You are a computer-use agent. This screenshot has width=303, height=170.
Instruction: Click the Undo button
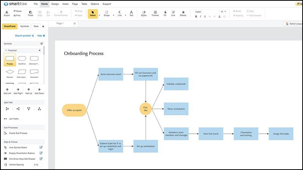click(x=79, y=11)
